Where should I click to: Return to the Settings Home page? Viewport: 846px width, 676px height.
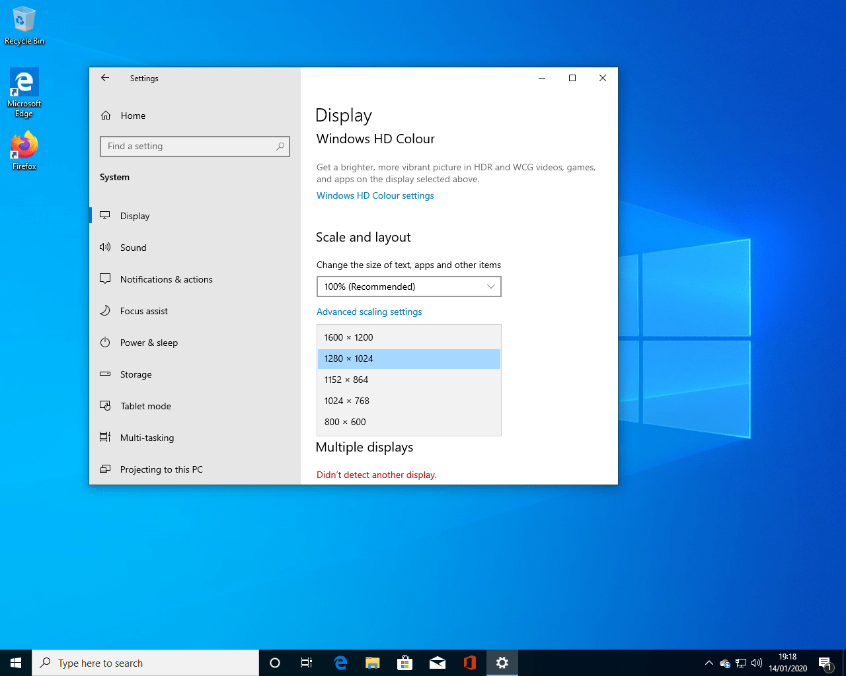click(134, 116)
